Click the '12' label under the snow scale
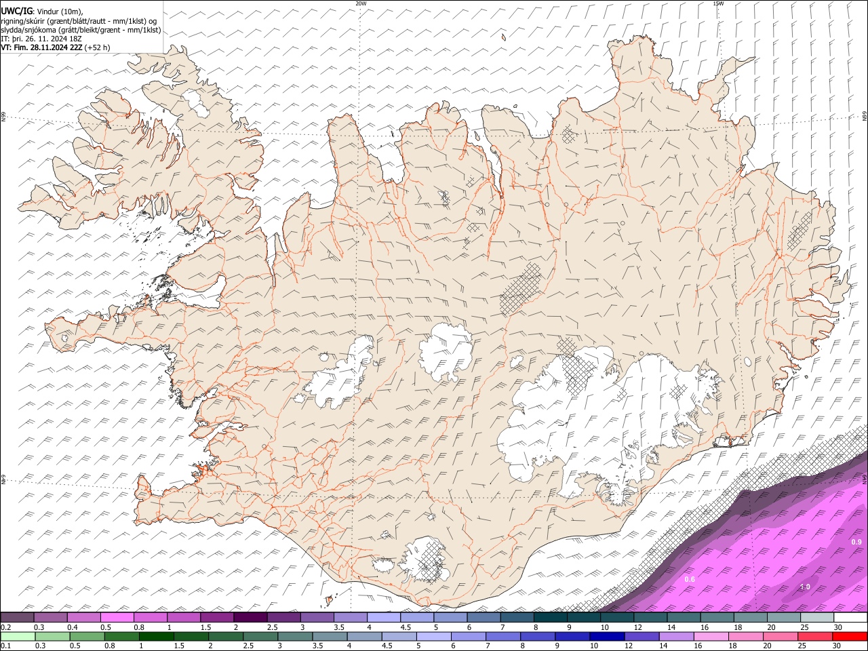Image resolution: width=868 pixels, height=651 pixels. click(x=637, y=627)
